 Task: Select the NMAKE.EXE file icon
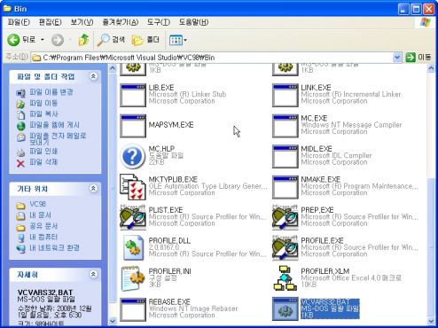click(x=285, y=187)
